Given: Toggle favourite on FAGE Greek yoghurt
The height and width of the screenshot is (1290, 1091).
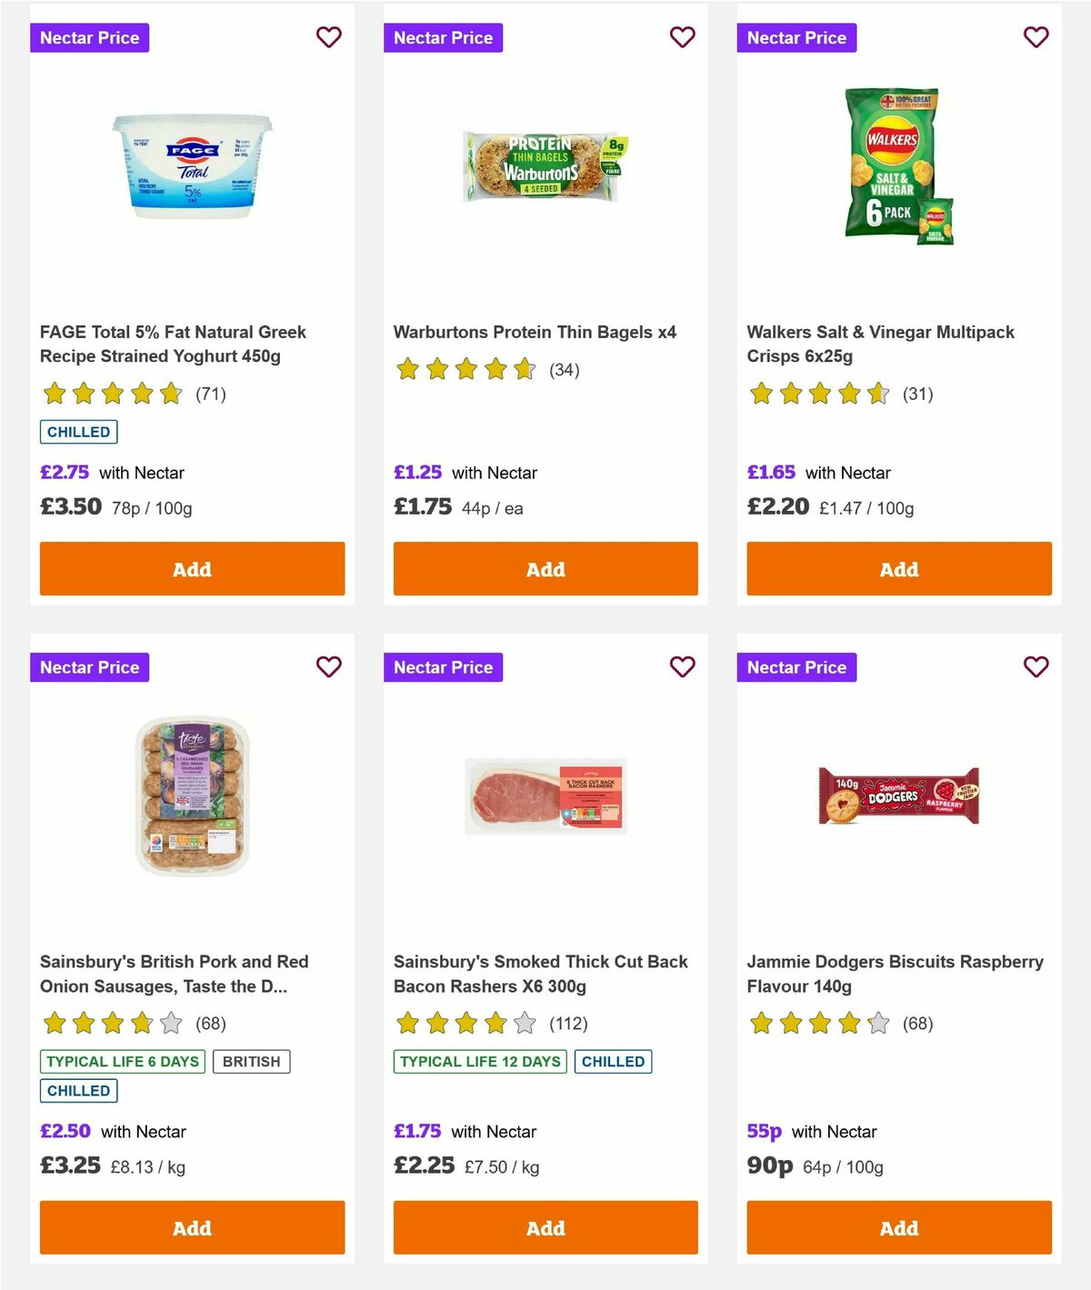Looking at the screenshot, I should [329, 37].
